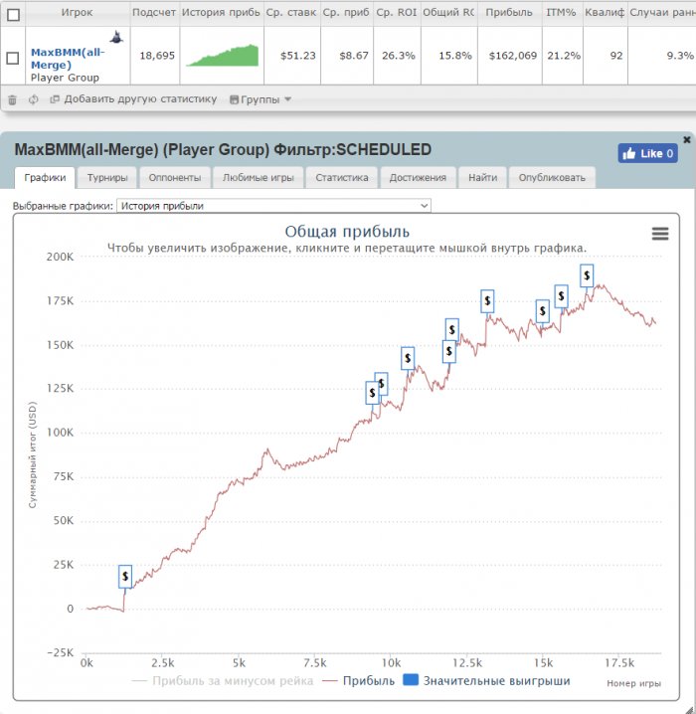The width and height of the screenshot is (696, 714).
Task: Expand the 'Группы' dropdown menu
Action: (x=261, y=99)
